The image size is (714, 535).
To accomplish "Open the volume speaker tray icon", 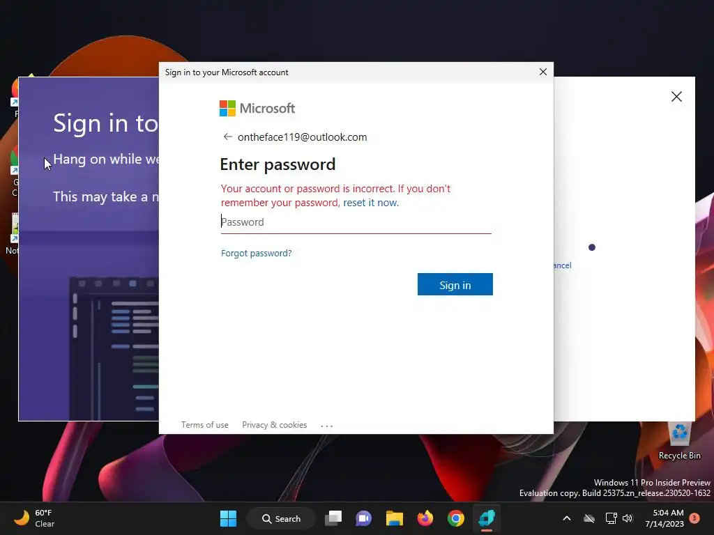I will (x=628, y=518).
